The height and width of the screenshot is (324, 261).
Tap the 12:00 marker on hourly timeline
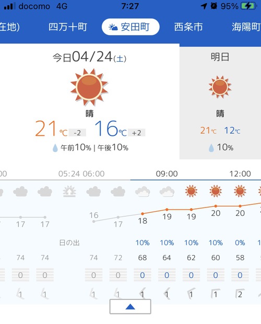coord(240,174)
